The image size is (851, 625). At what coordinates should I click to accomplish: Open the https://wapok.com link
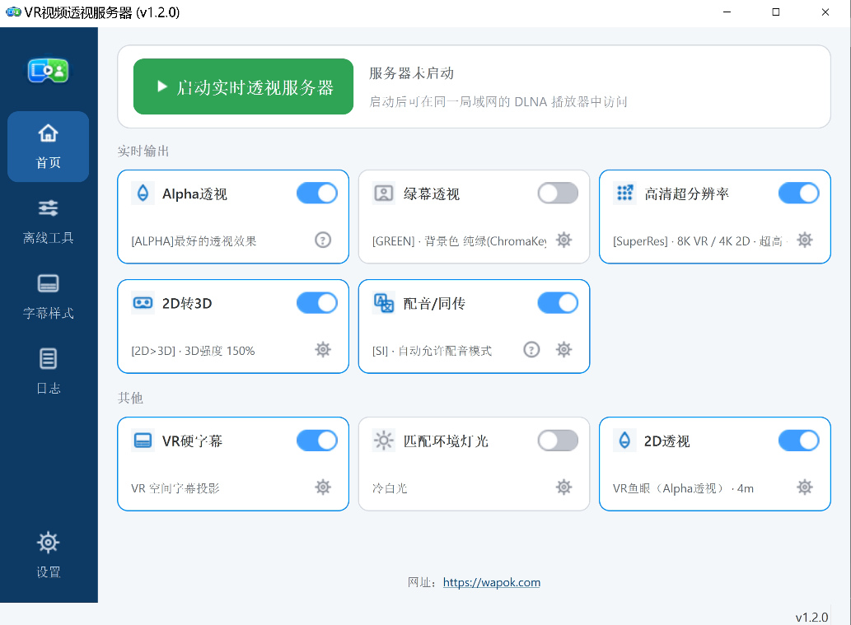point(492,582)
